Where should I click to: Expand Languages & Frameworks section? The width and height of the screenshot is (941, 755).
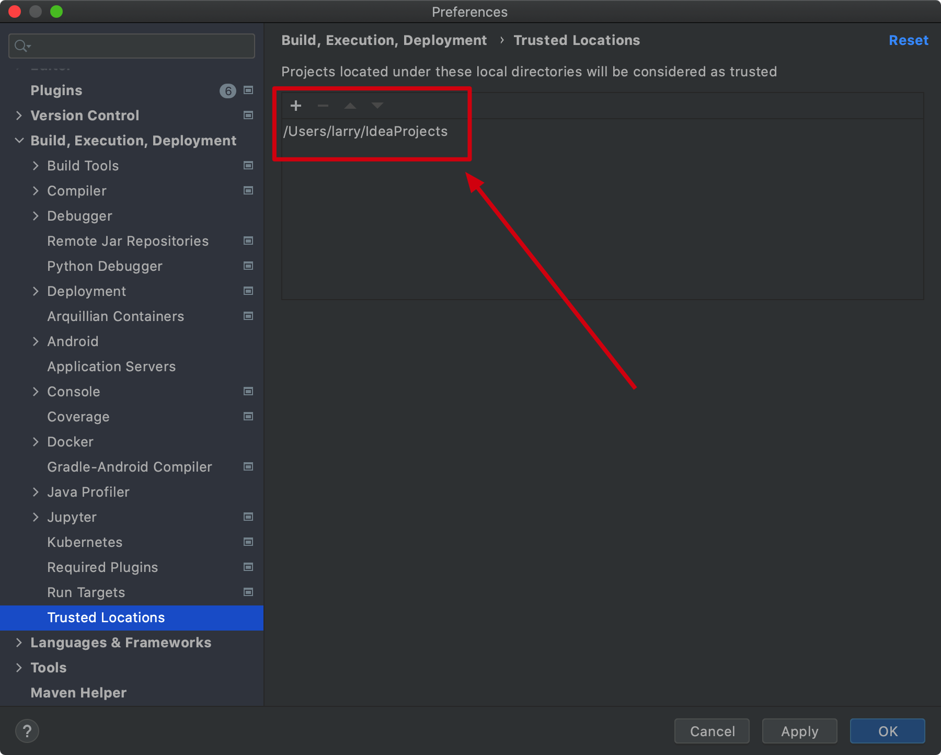(19, 643)
